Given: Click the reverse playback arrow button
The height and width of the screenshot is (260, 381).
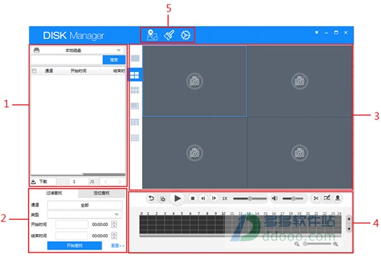Looking at the screenshot, I should [151, 198].
